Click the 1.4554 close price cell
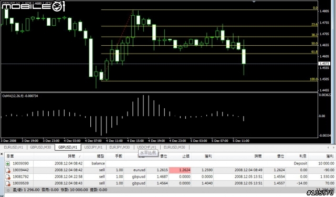Image resolution: width=336 pixels, height=197 pixels. pos(279,177)
